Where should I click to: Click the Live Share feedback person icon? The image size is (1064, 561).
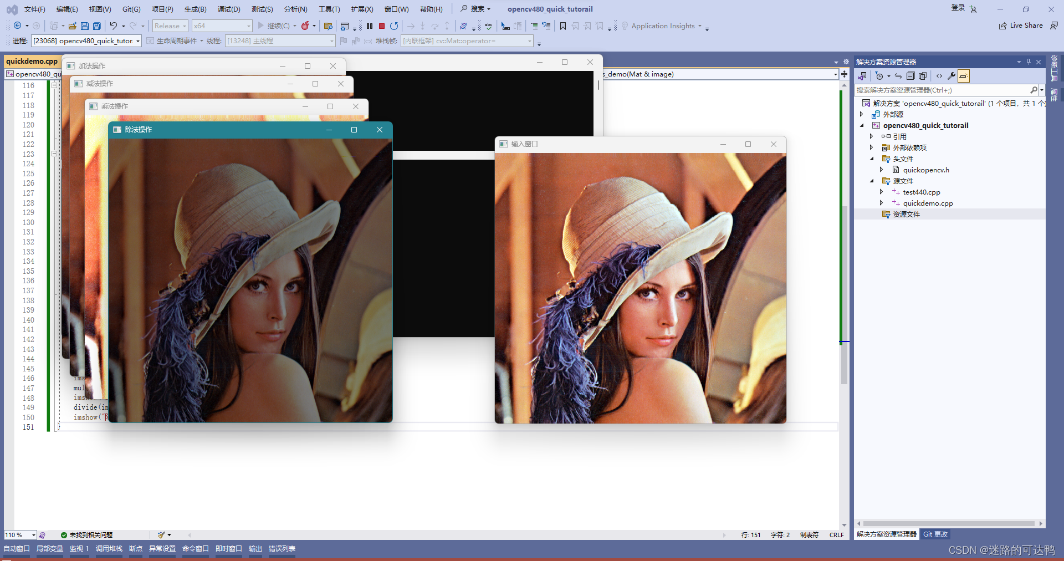pos(1054,25)
